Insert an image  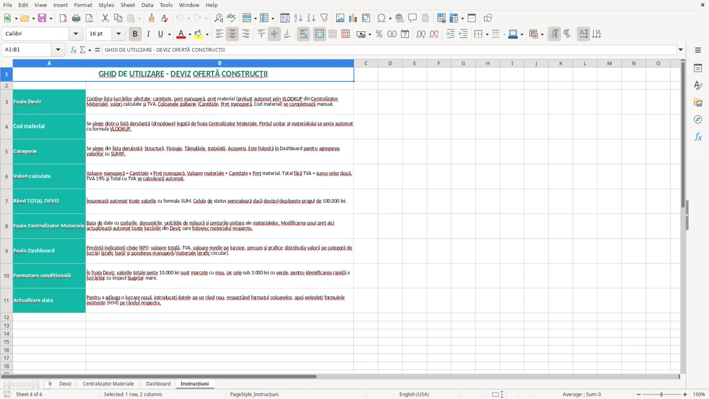340,18
